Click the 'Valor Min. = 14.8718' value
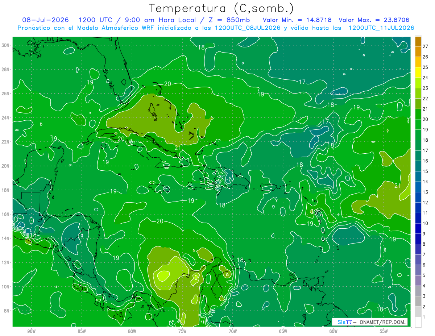This screenshot has width=435, height=336. point(298,20)
